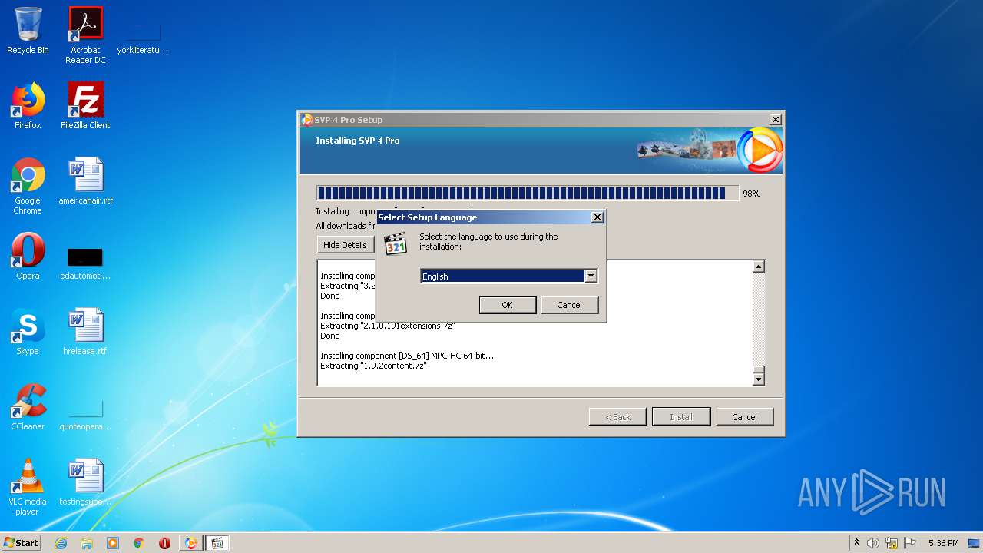Launch FileZilla Client shortcut
983x553 pixels.
pos(85,106)
